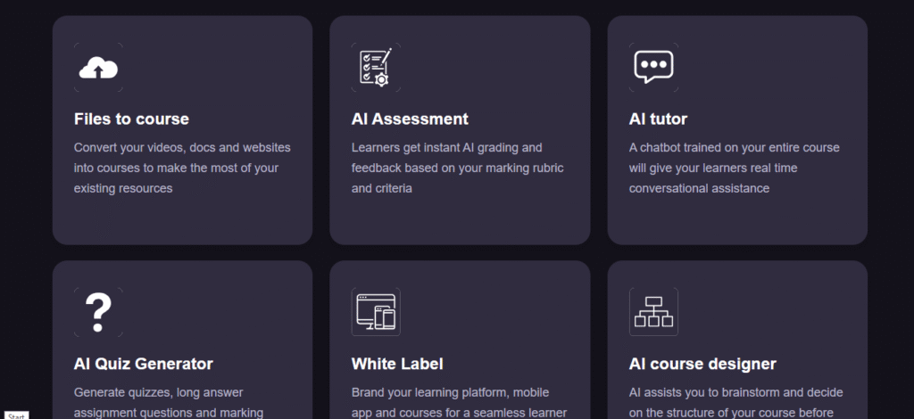Click the AI tutor chat bubble icon

[x=653, y=68]
